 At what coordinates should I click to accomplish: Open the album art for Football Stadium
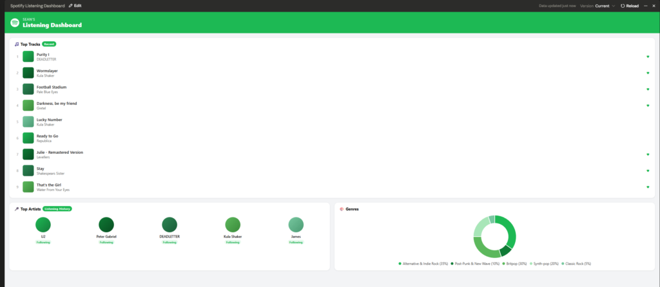[x=28, y=89]
